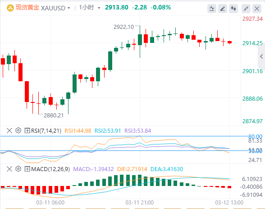Click the RSI(7,14,21) label
265x209 pixels.
[x=46, y=131]
